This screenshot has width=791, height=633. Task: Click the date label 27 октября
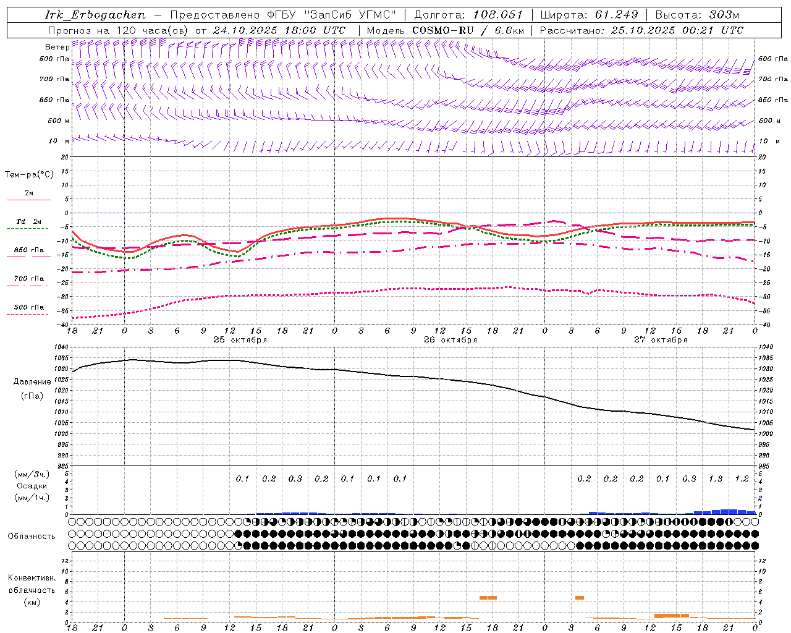click(661, 339)
